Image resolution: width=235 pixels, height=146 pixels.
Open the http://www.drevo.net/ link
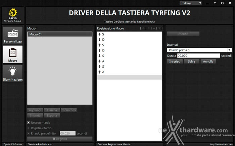tap(221, 144)
